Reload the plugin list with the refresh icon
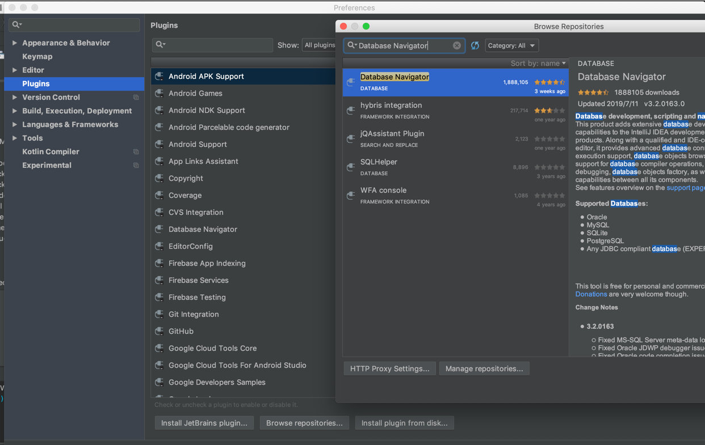This screenshot has width=705, height=445. pos(475,46)
